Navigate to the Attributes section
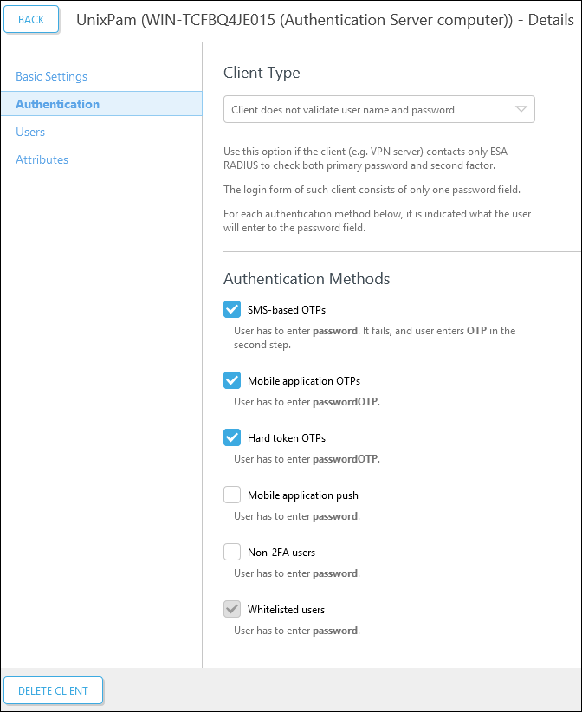 [x=42, y=159]
